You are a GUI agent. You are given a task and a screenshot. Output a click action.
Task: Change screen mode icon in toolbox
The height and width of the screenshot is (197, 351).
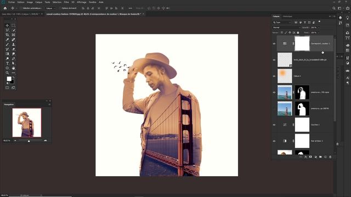[x=13, y=88]
